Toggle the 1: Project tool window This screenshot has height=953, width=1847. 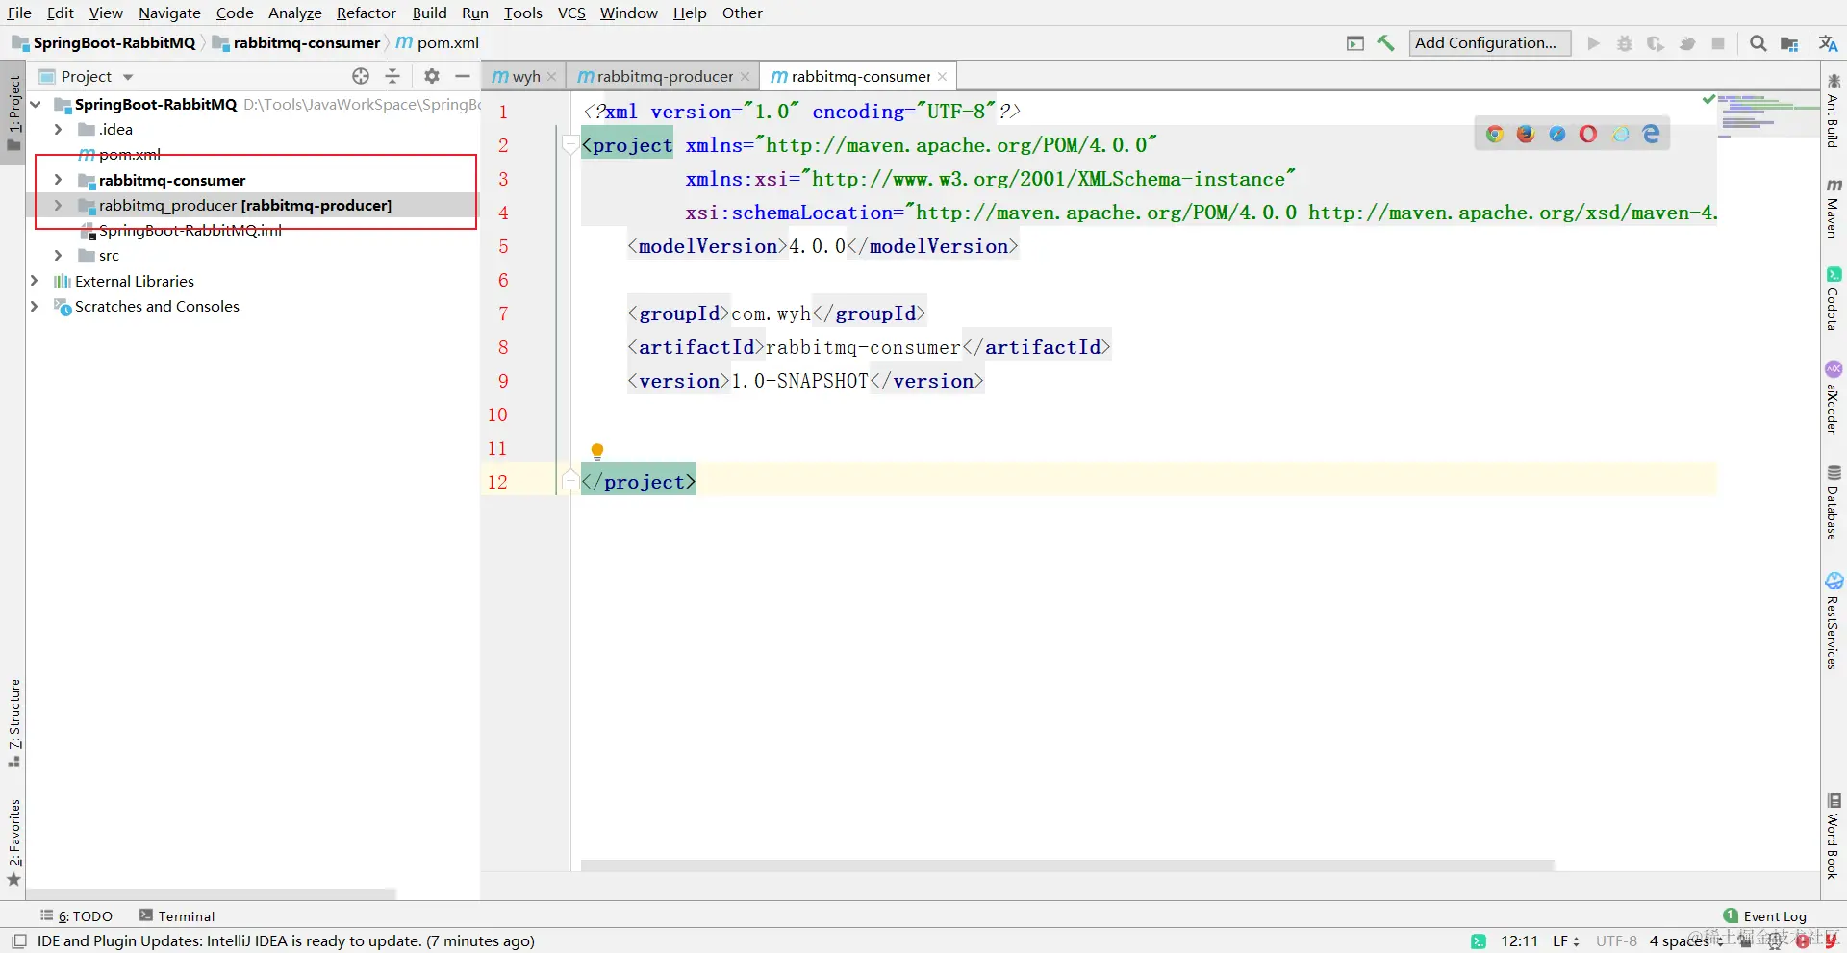tap(13, 113)
